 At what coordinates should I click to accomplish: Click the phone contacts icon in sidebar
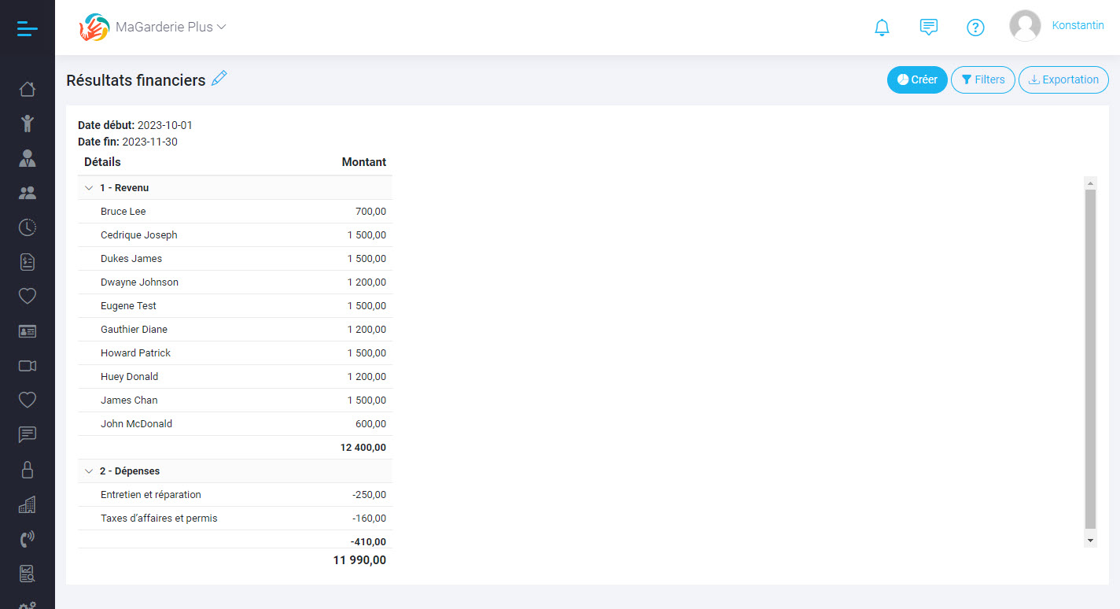tap(27, 538)
